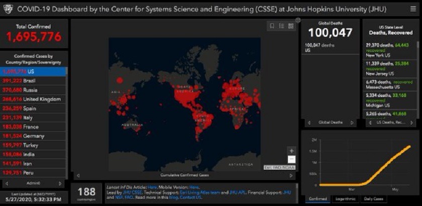Open the JHU CSSE link
The height and width of the screenshot is (206, 422).
[x=132, y=192]
